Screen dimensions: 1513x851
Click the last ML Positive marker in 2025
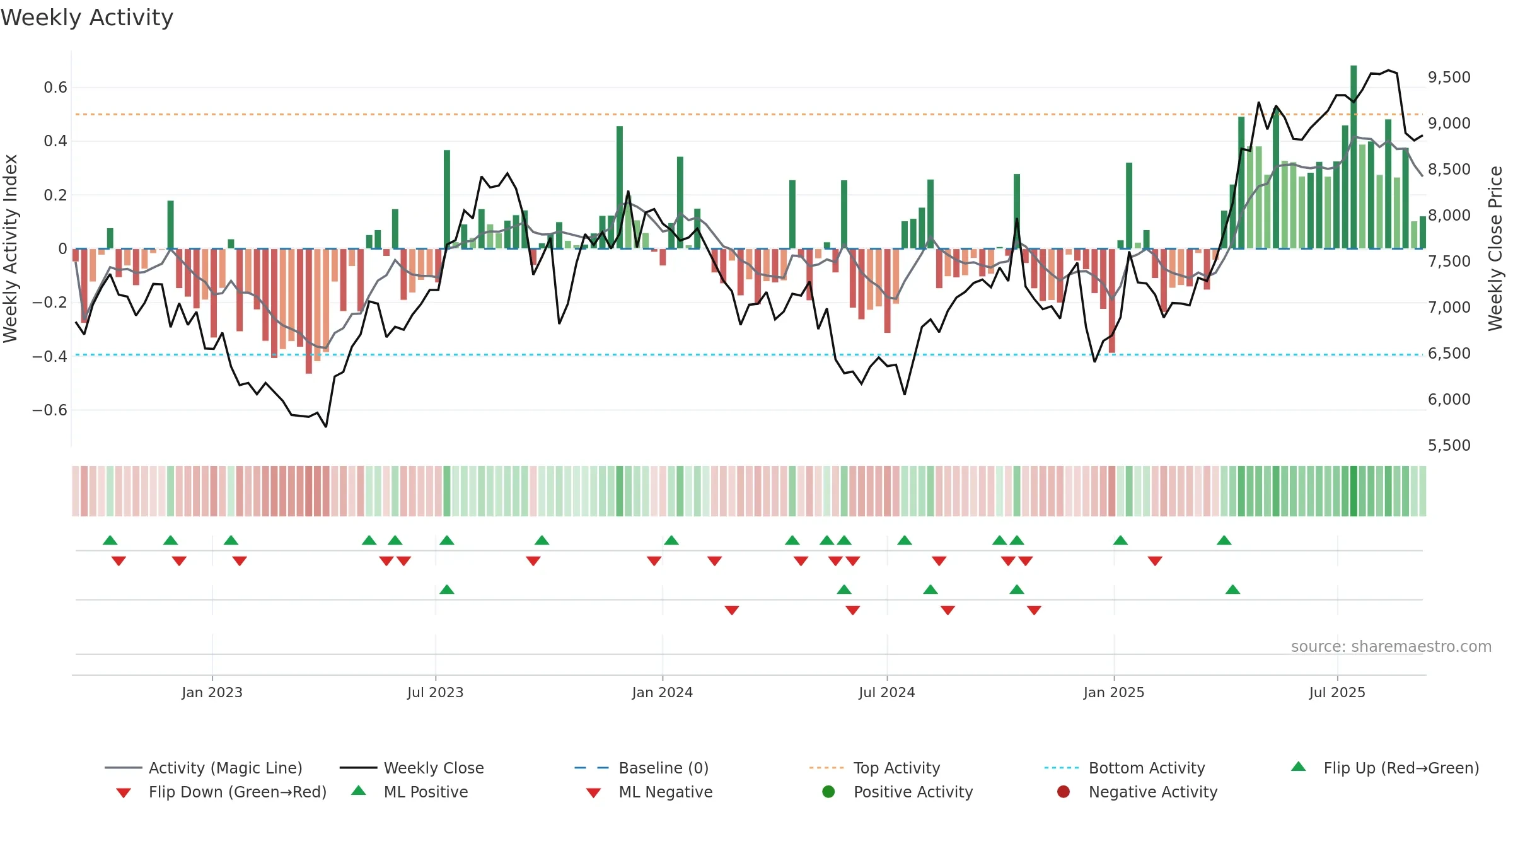click(1233, 589)
